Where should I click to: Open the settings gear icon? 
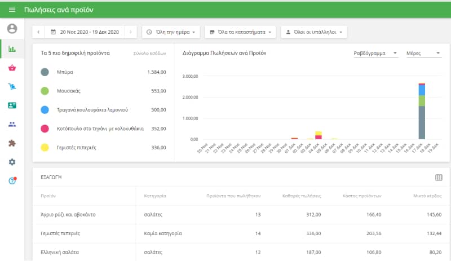(x=12, y=162)
